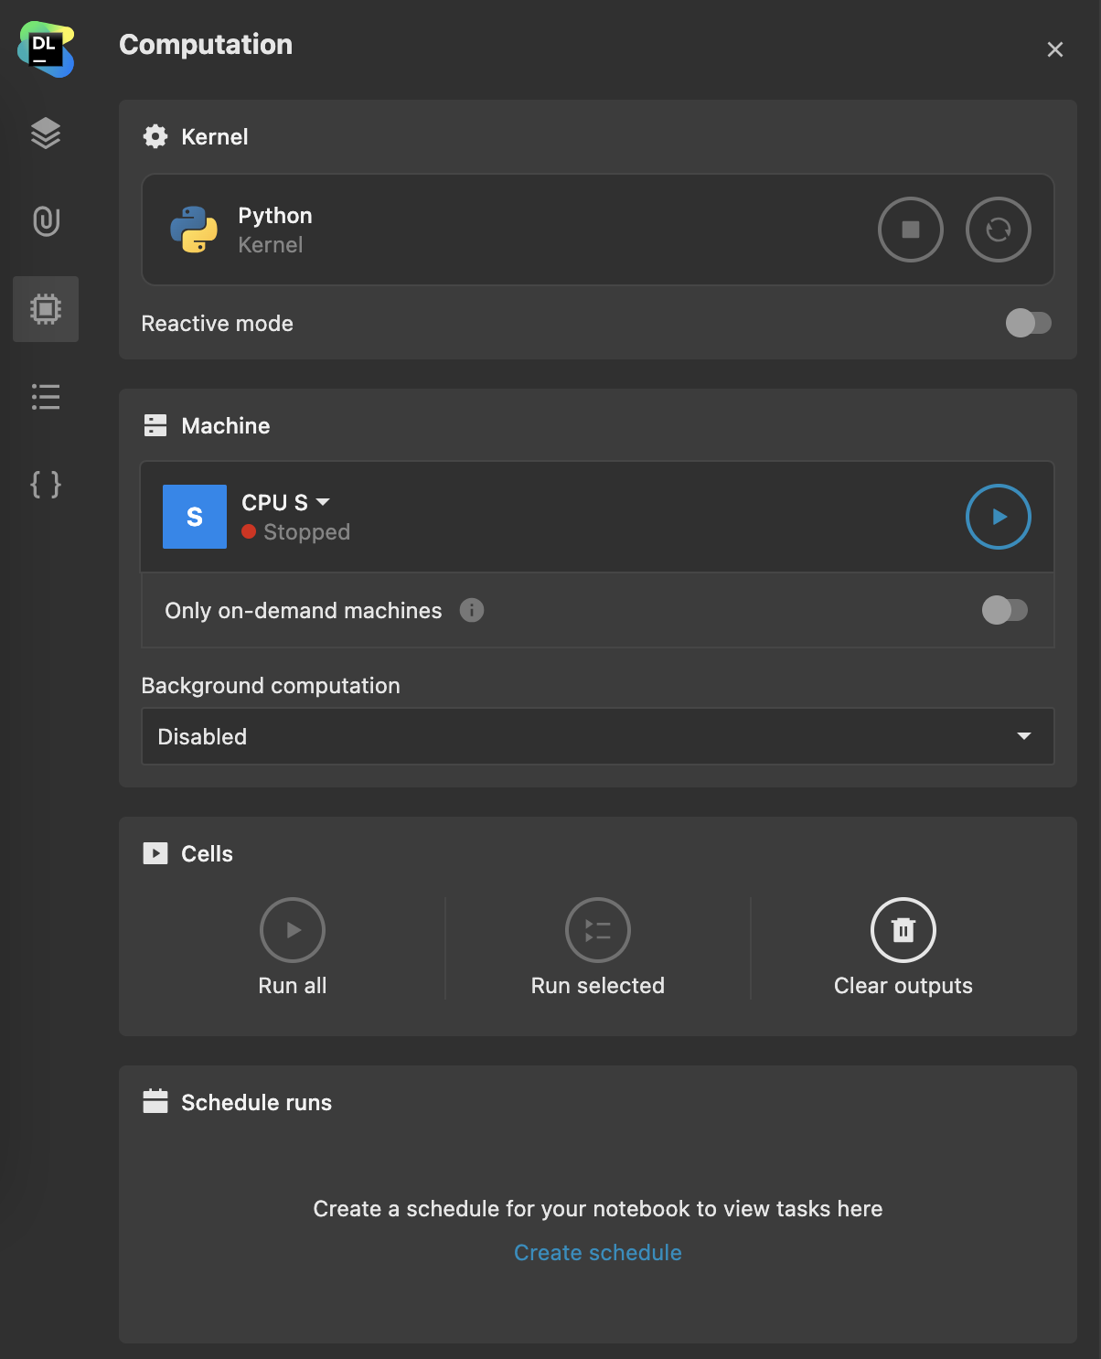This screenshot has height=1359, width=1101.
Task: Stop the Python kernel
Action: [x=910, y=230]
